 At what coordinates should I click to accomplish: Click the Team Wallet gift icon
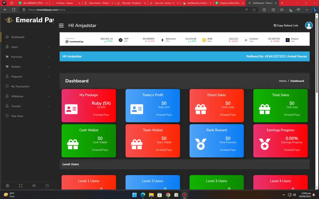137,144
